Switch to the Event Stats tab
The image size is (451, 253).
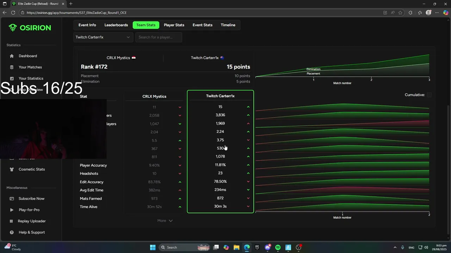coord(202,25)
